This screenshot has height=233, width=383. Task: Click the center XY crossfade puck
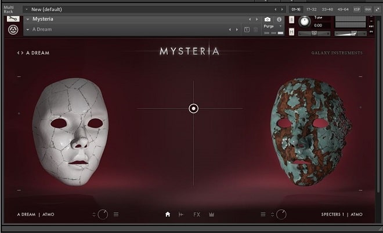click(193, 108)
